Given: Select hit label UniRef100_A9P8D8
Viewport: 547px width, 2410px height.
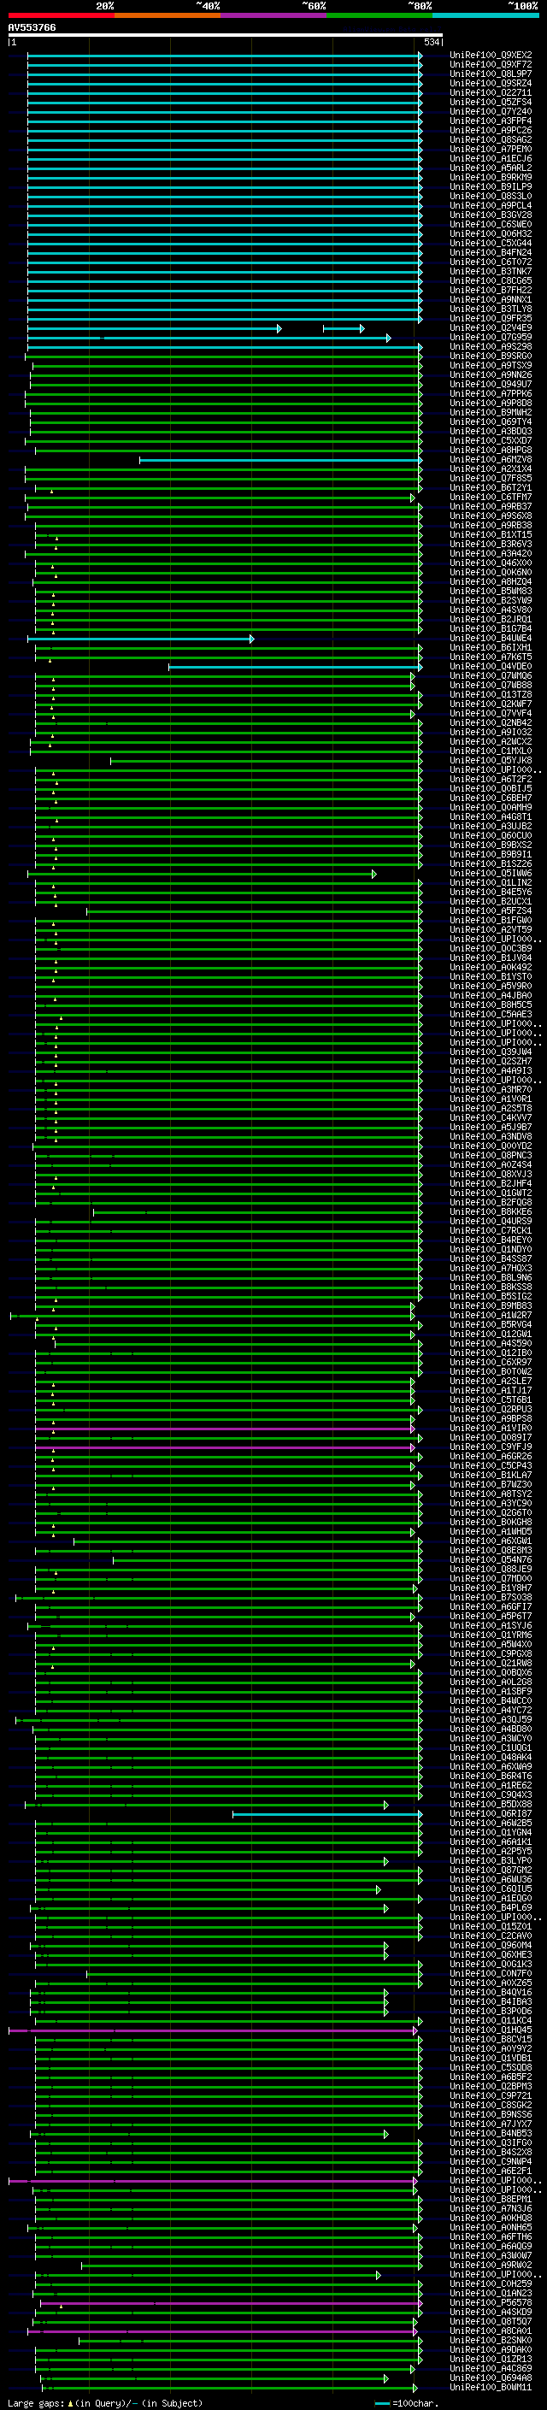Looking at the screenshot, I should click(x=491, y=404).
